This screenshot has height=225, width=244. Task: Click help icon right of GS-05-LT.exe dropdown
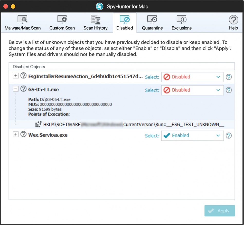click(x=228, y=90)
